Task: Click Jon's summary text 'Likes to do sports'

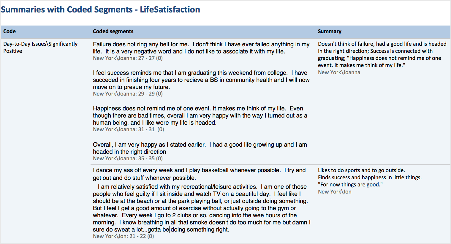Action: [x=370, y=178]
